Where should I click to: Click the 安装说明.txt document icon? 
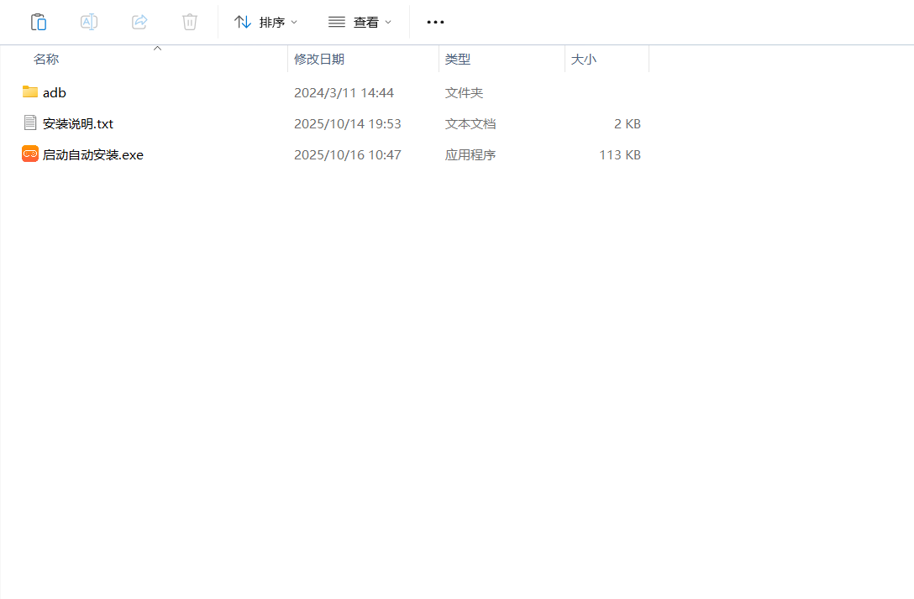click(x=30, y=123)
